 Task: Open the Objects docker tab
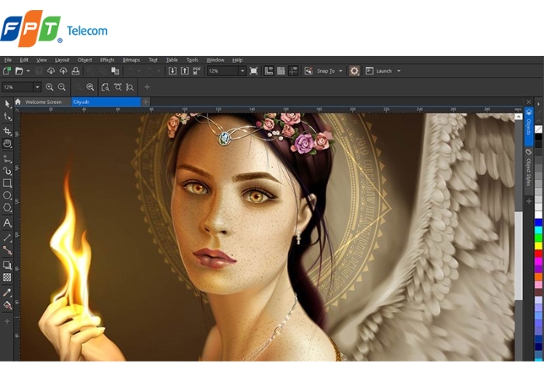(x=528, y=126)
